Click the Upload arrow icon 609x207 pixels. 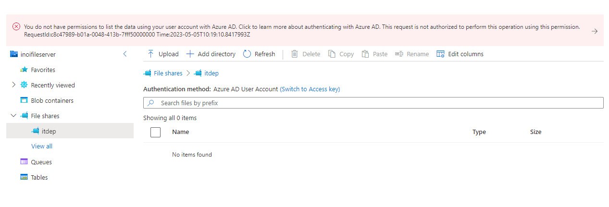(x=151, y=54)
